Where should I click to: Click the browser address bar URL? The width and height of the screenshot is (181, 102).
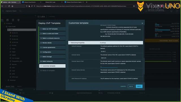[81, 6]
